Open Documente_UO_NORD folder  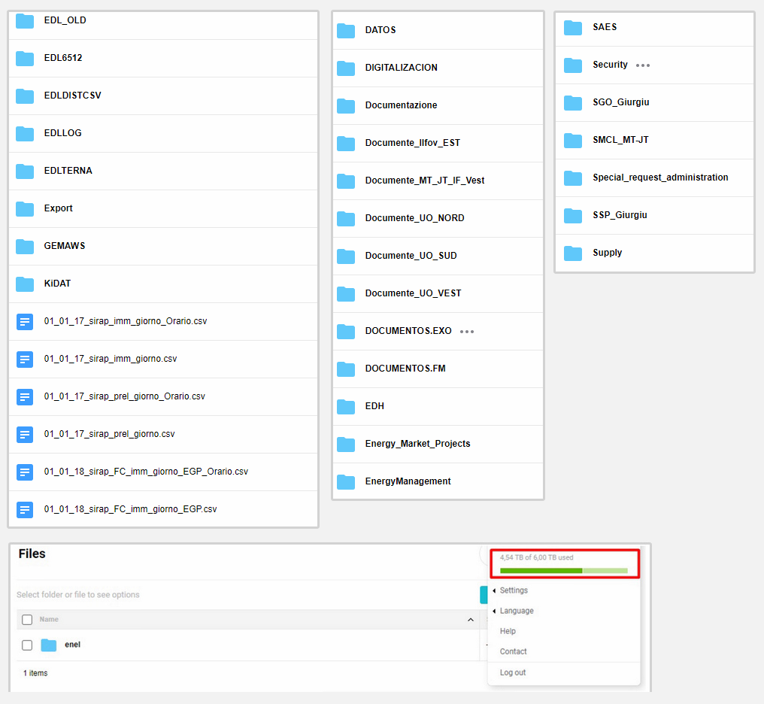(x=414, y=218)
